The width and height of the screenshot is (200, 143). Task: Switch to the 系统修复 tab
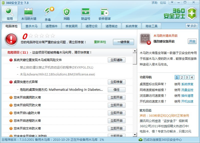click(131, 26)
